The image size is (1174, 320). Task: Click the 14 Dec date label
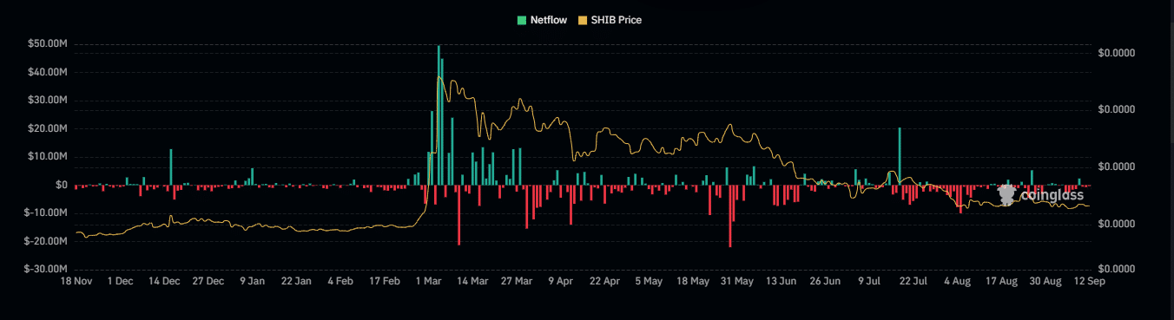click(164, 281)
